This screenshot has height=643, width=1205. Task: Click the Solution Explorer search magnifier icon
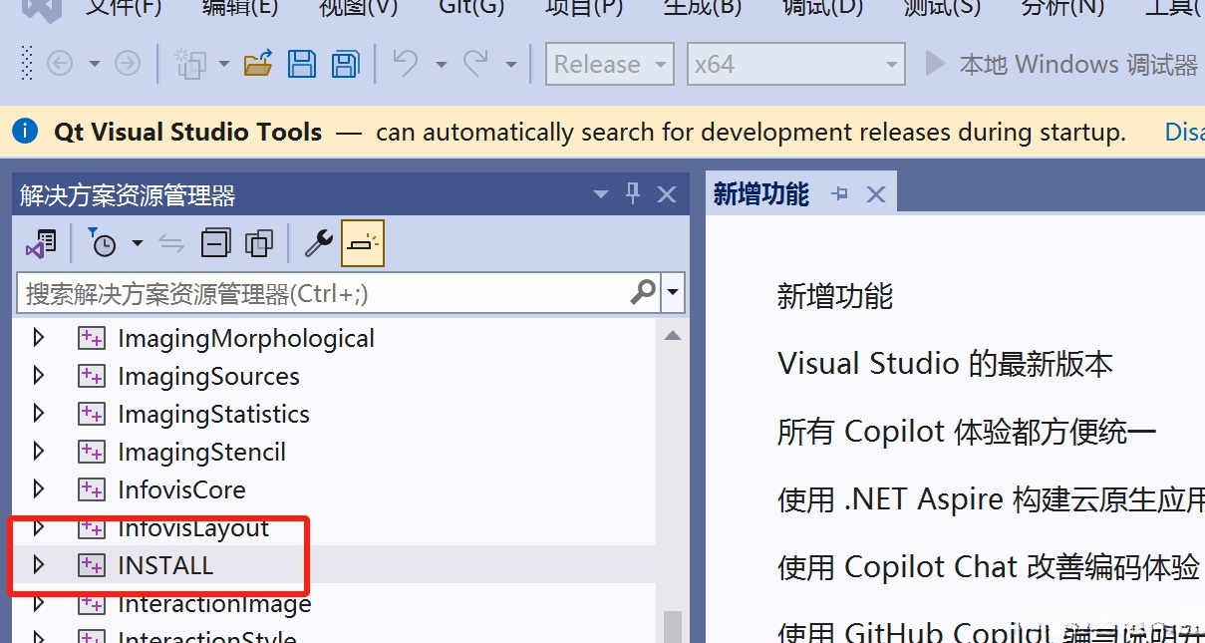[644, 292]
